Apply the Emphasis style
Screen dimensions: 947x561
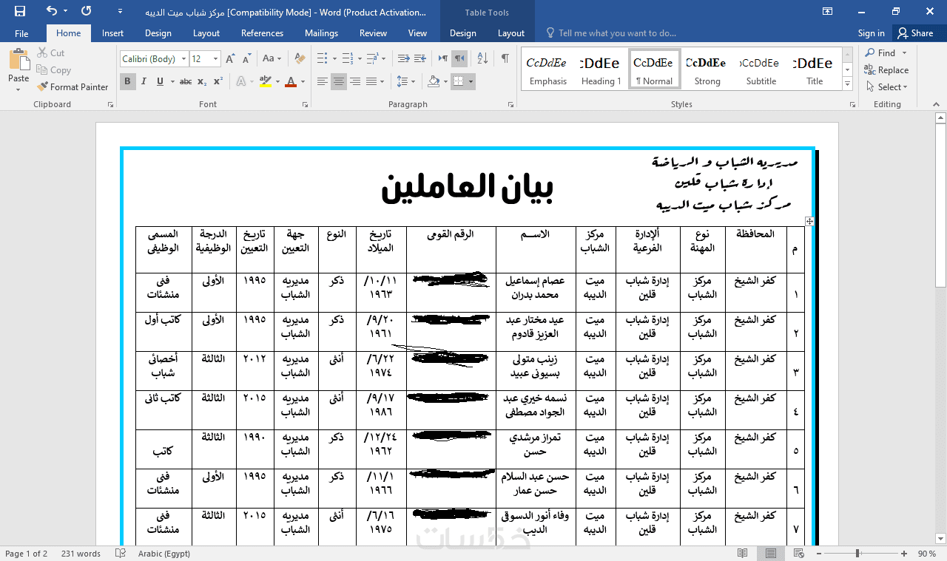[548, 69]
